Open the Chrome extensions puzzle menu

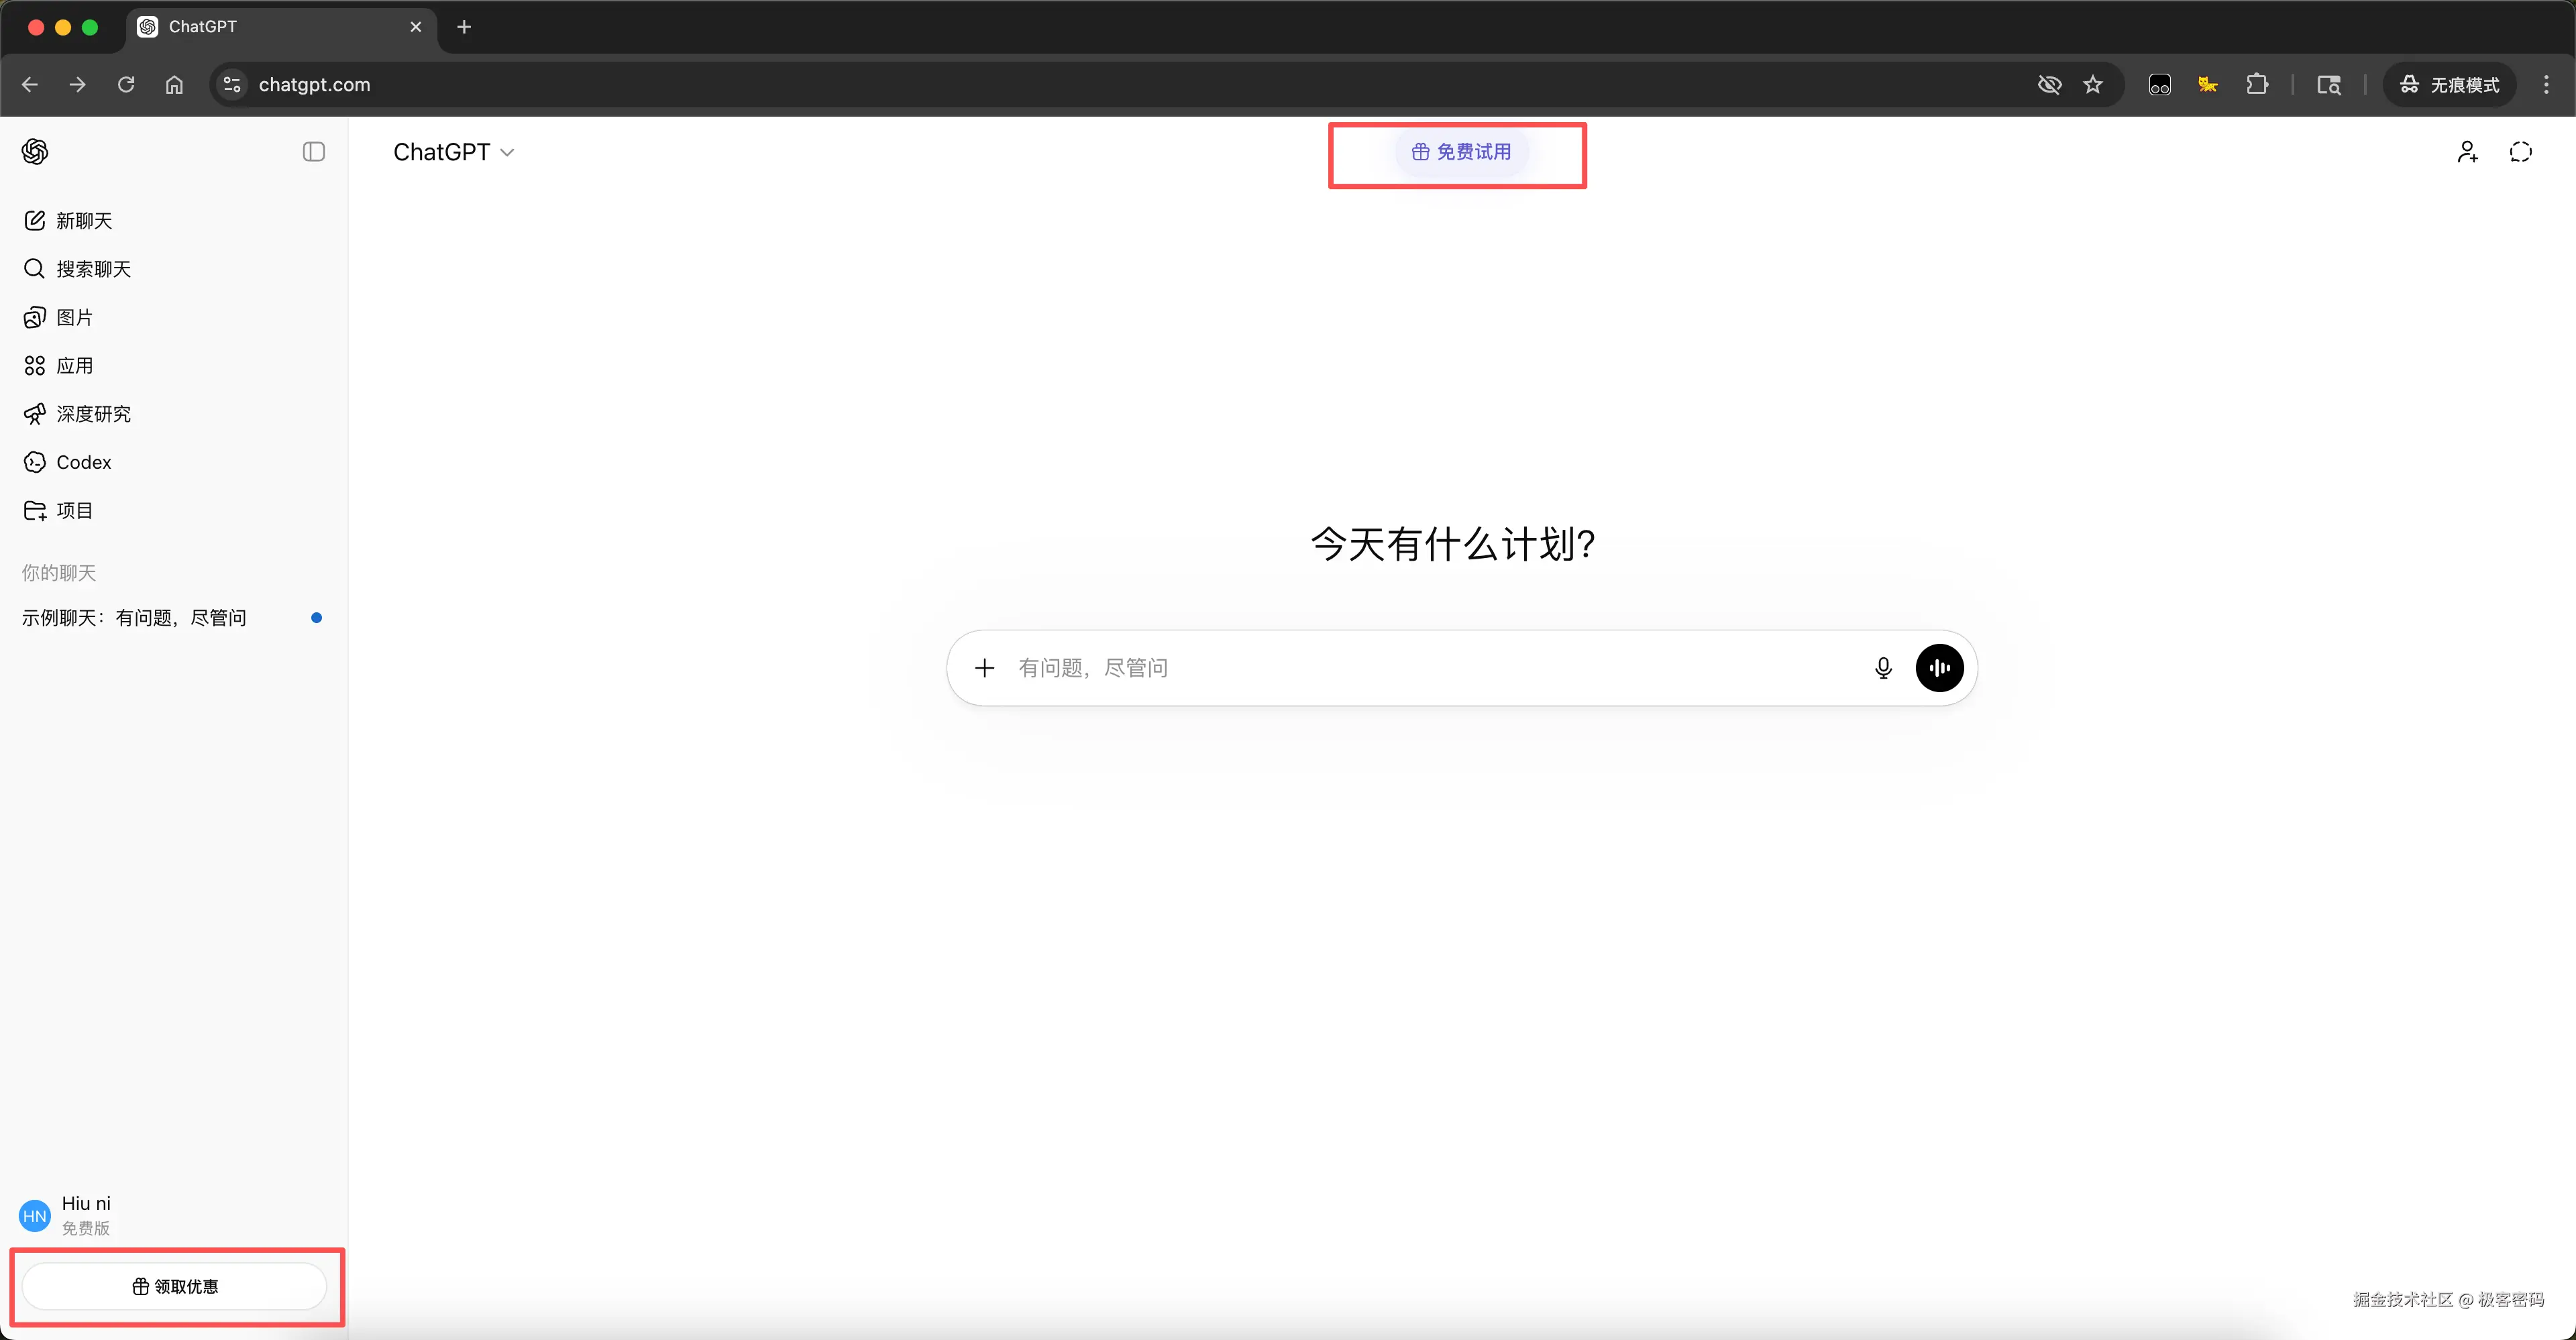[2259, 85]
